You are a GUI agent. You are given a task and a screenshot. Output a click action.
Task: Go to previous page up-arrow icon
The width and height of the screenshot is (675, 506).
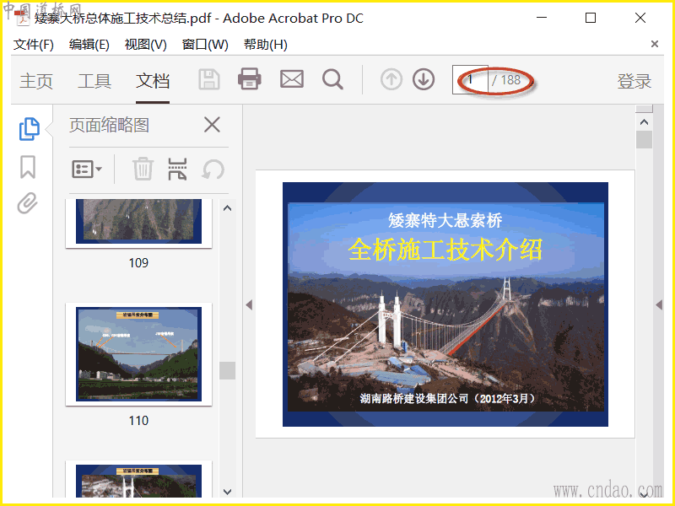[x=391, y=79]
